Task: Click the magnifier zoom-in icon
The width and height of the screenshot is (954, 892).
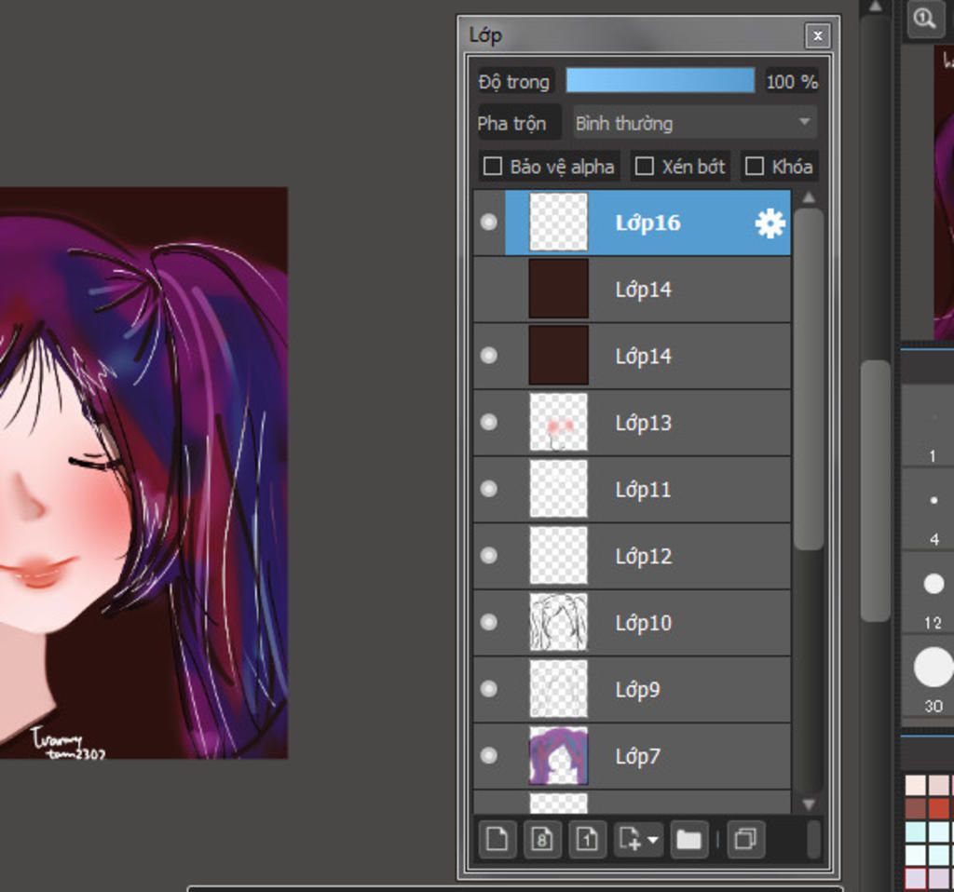Action: 925,19
